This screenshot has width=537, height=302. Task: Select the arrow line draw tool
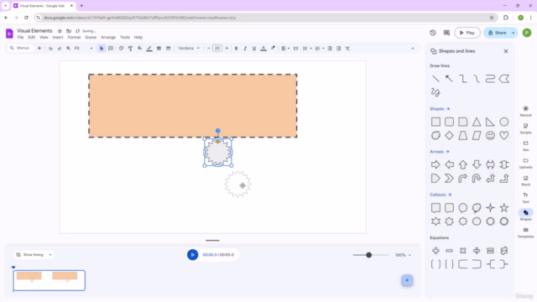tap(449, 79)
